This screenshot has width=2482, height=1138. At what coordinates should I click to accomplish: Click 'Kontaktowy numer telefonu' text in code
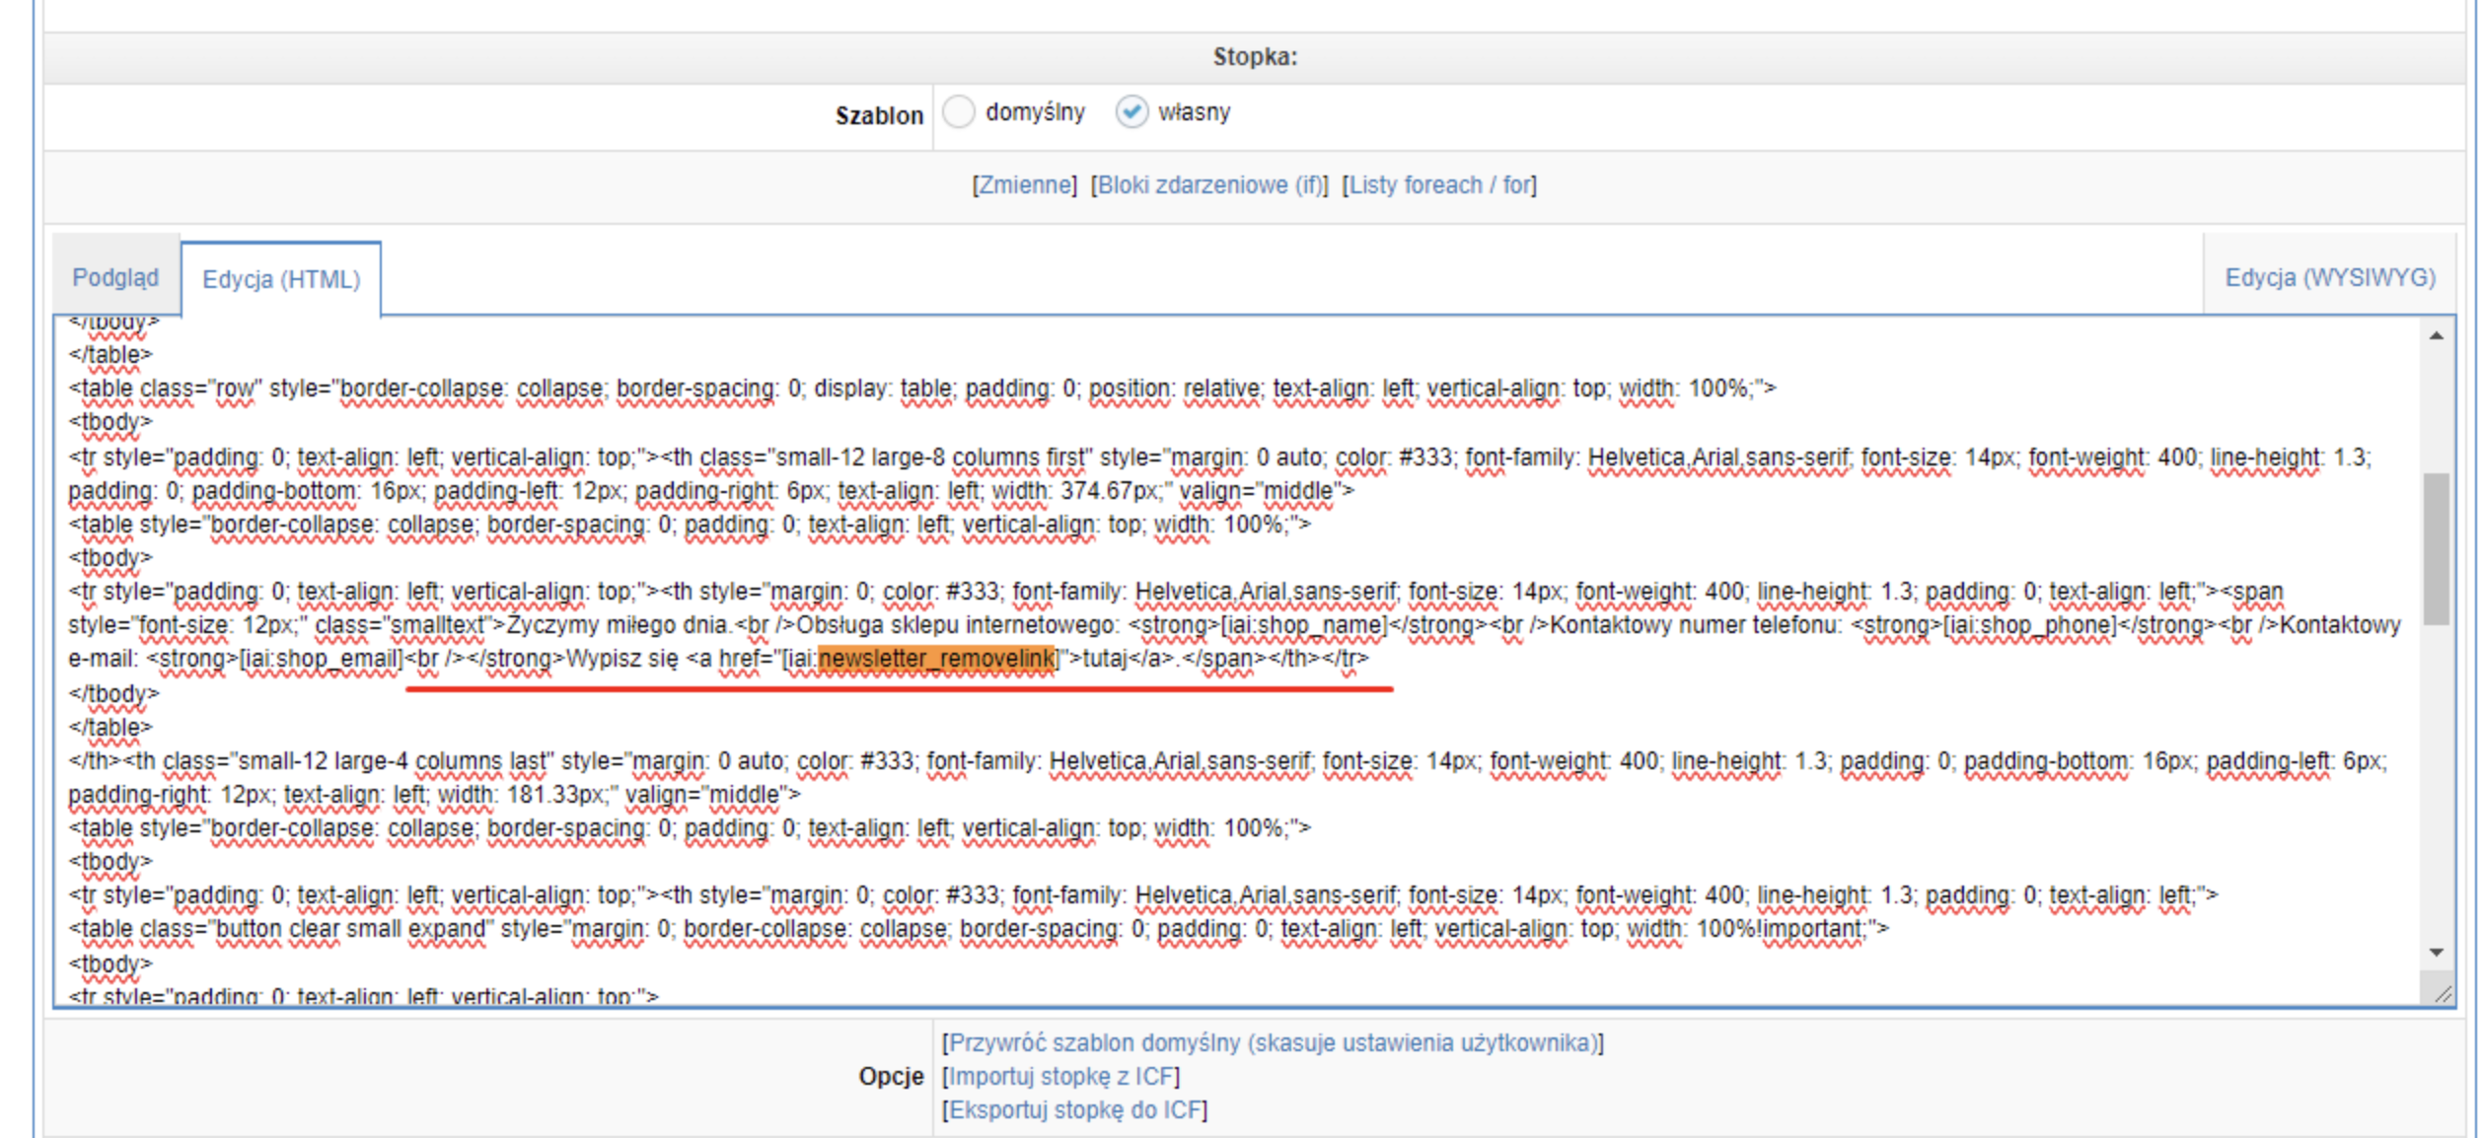1696,625
